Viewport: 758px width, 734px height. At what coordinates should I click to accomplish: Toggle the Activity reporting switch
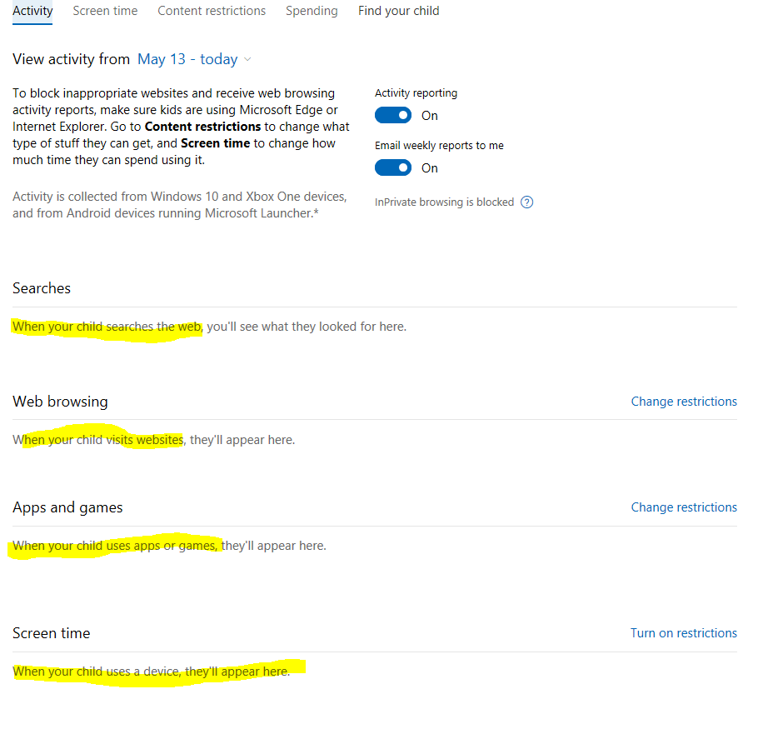(393, 115)
